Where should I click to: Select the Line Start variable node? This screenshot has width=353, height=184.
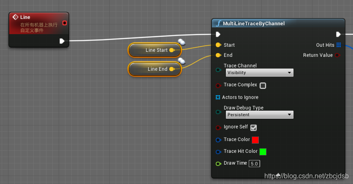[155, 50]
